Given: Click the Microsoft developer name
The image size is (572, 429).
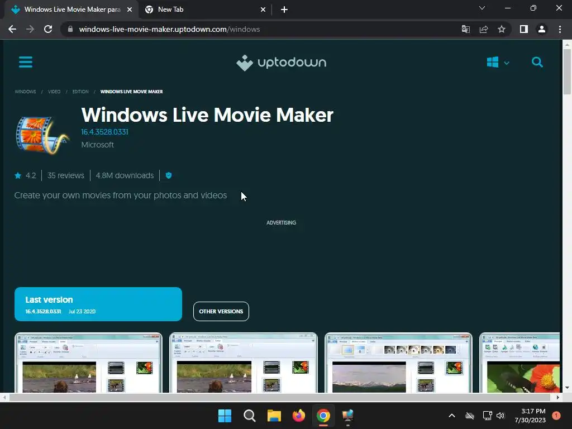Looking at the screenshot, I should 97,145.
